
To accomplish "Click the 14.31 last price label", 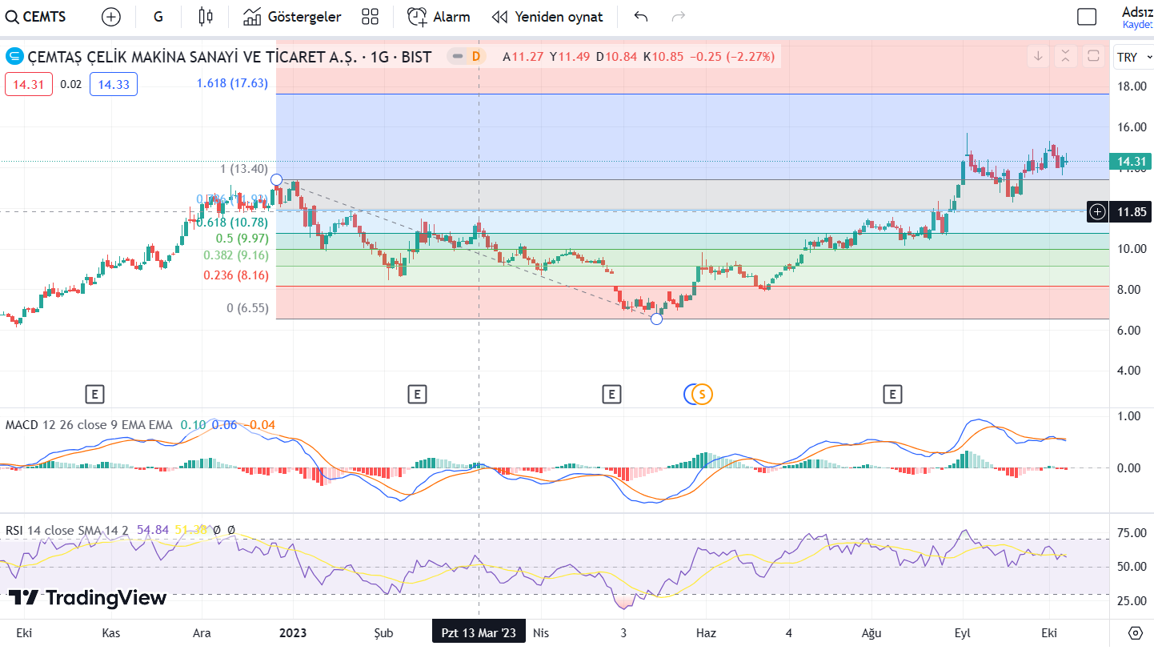I will (1130, 162).
